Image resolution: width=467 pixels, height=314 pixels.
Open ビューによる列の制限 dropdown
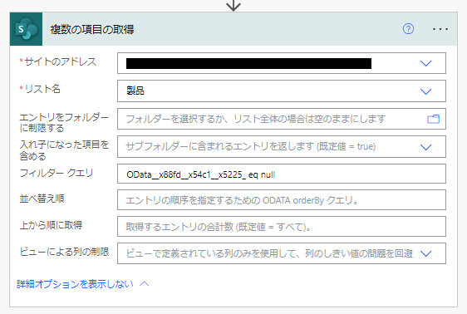[x=426, y=253]
